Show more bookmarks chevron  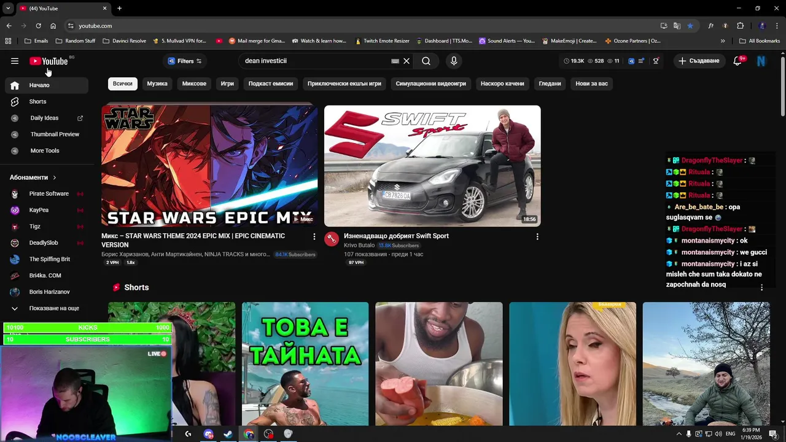coord(723,41)
